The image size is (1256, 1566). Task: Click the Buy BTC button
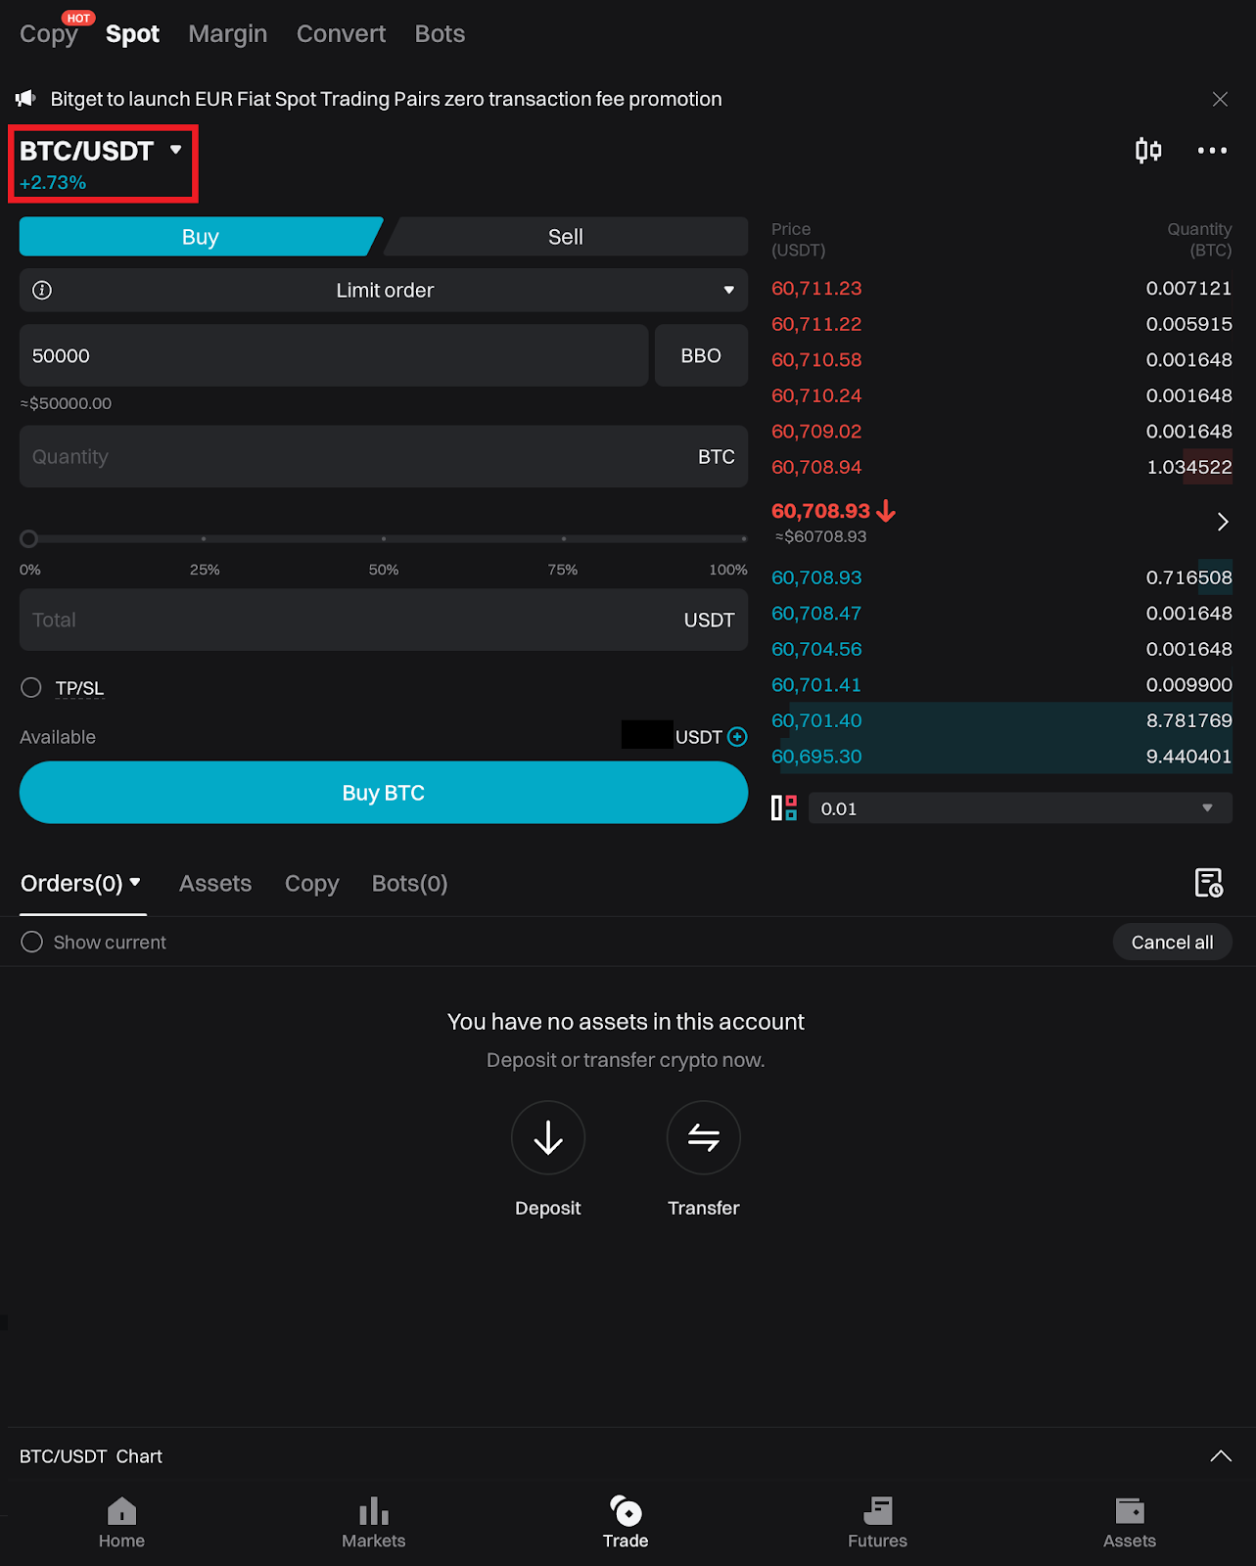coord(384,793)
